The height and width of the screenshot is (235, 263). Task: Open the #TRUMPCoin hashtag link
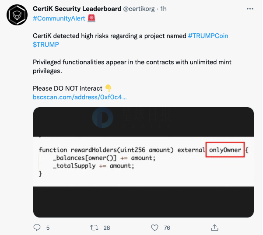click(x=208, y=36)
